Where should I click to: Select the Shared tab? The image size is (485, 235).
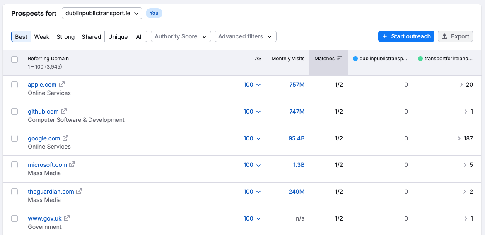[x=91, y=36]
